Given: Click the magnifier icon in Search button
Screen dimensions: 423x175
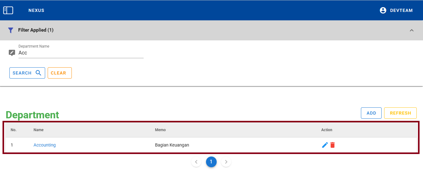Looking at the screenshot, I should point(39,73).
